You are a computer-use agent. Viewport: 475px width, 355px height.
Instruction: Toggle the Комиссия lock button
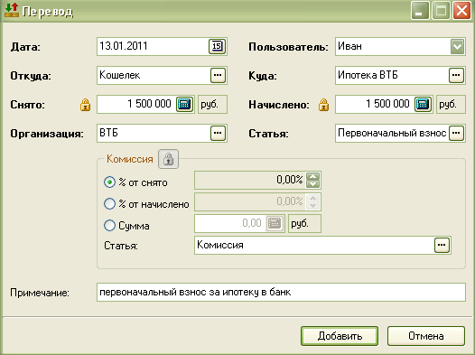pyautogui.click(x=169, y=159)
